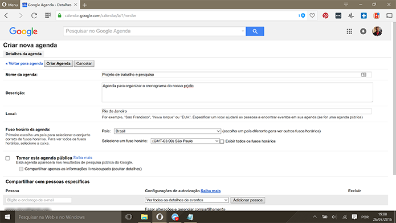The height and width of the screenshot is (223, 396).
Task: Open the battery status icon
Action: coord(325,217)
